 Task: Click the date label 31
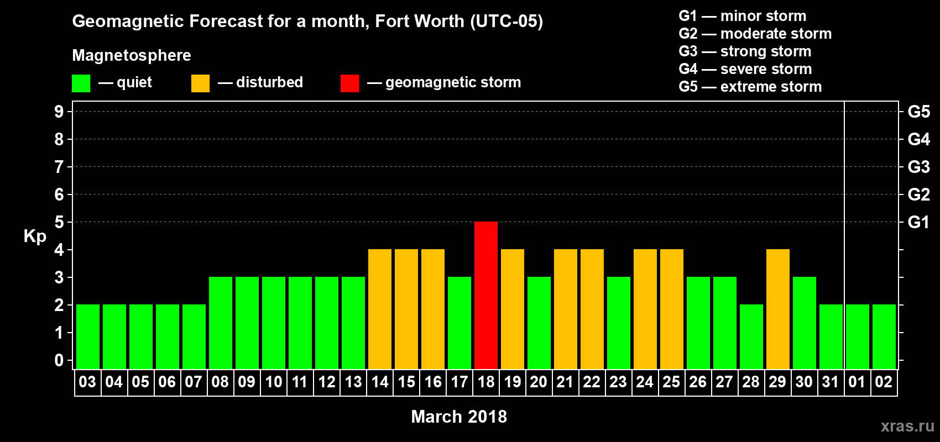coord(831,382)
